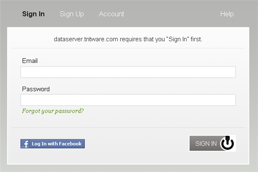Click the word 'password' in the green italic link

tap(69, 112)
